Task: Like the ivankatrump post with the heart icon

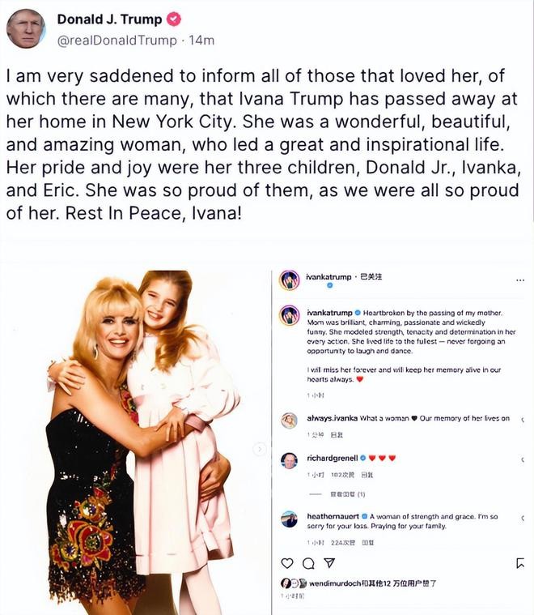Action: 287,563
